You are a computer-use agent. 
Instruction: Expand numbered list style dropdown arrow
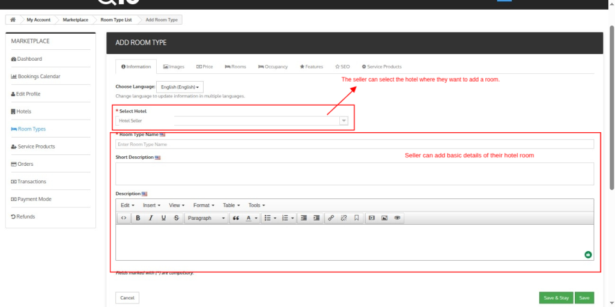coord(292,218)
